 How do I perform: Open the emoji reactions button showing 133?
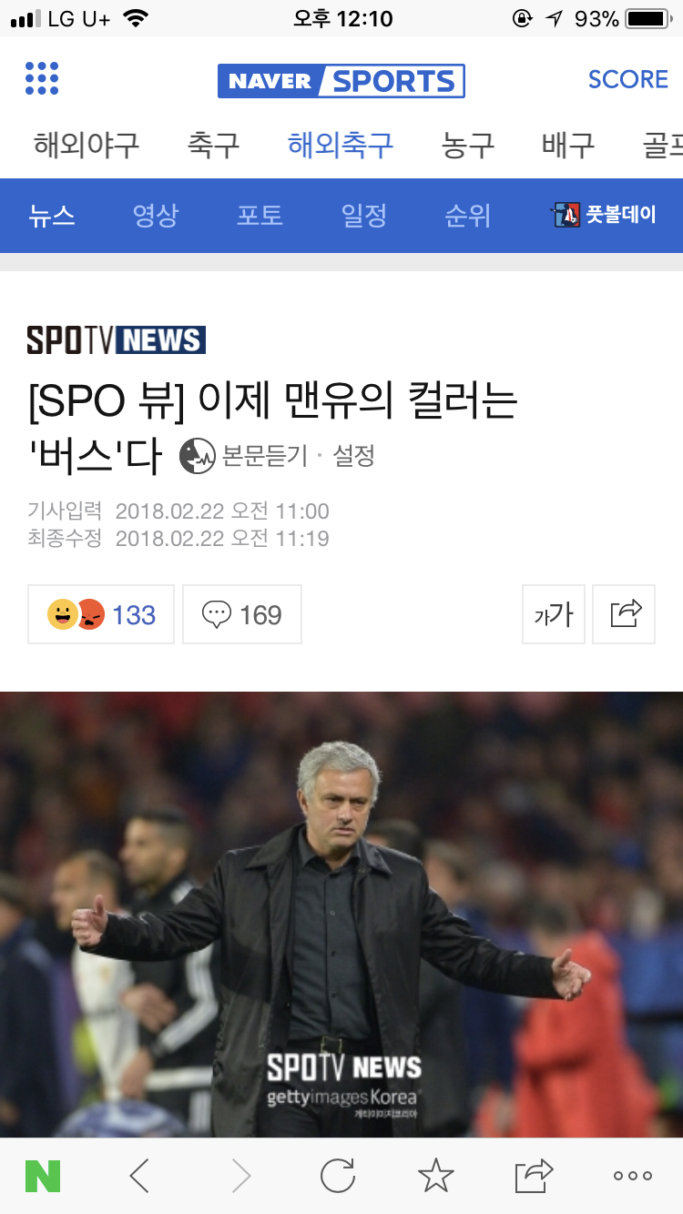click(x=101, y=614)
